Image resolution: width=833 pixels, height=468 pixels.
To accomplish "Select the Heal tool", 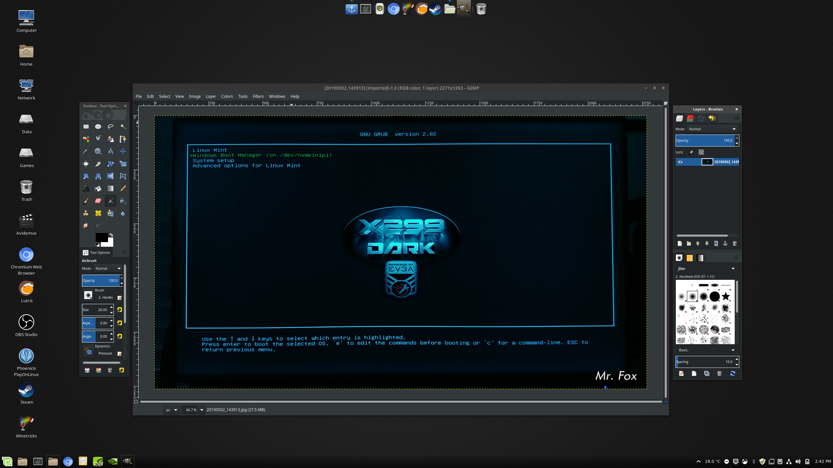I will pyautogui.click(x=98, y=213).
